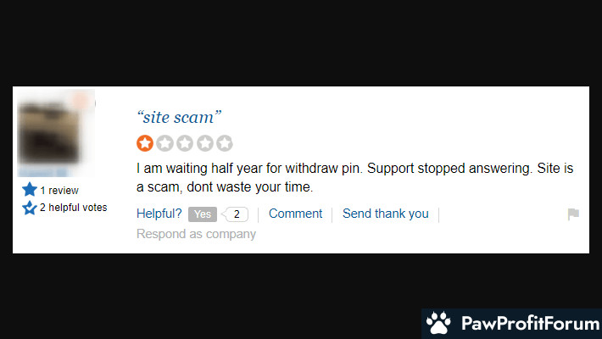The width and height of the screenshot is (602, 339).
Task: Open the "site scam" review title
Action: [x=179, y=117]
